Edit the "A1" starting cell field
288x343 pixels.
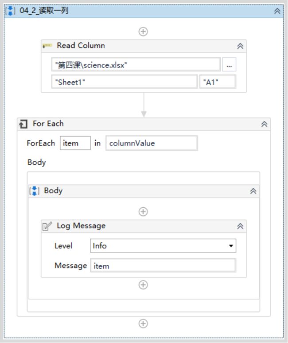point(218,82)
